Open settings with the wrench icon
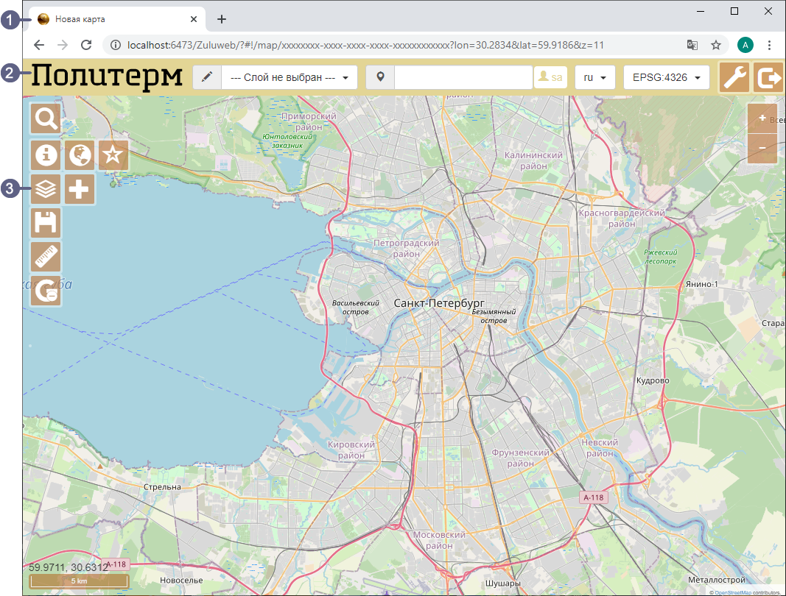This screenshot has height=596, width=786. pos(734,77)
